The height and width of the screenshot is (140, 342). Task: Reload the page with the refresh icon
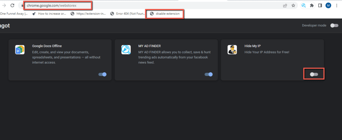(x=12, y=5)
